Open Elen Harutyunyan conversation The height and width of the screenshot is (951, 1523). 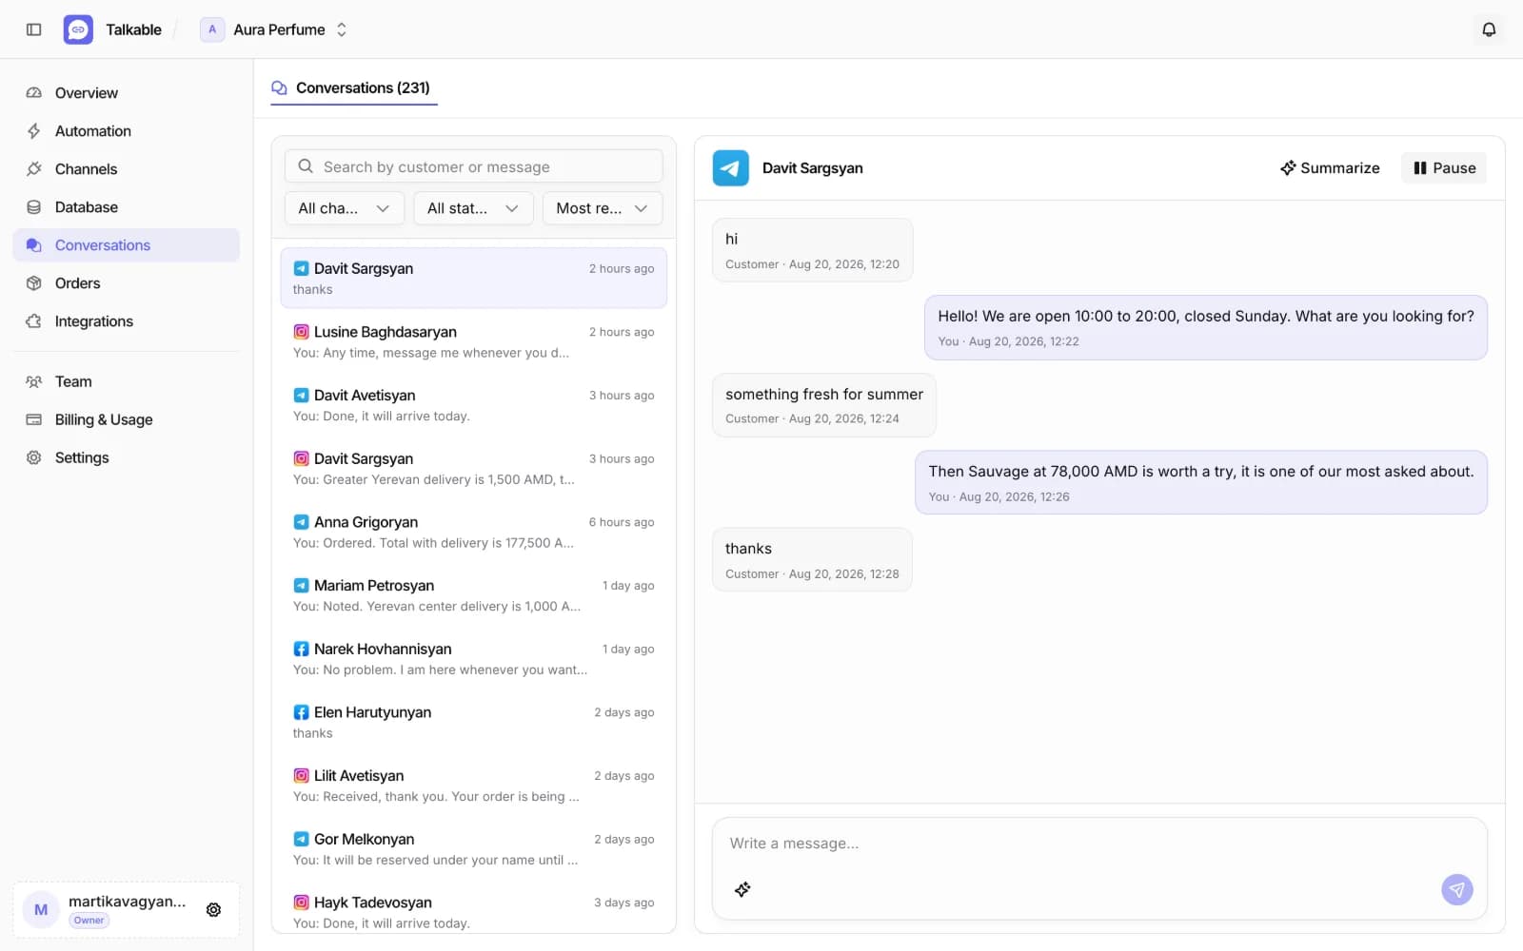[473, 723]
